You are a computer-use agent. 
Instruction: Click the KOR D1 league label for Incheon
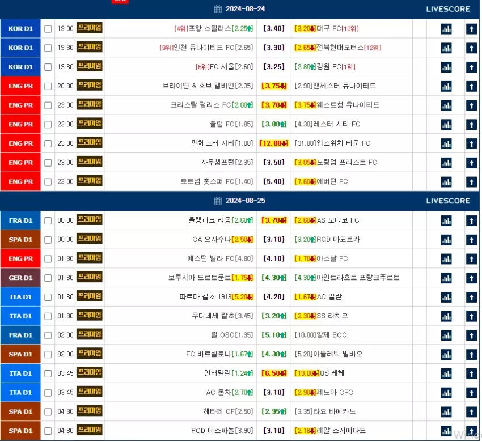(20, 48)
